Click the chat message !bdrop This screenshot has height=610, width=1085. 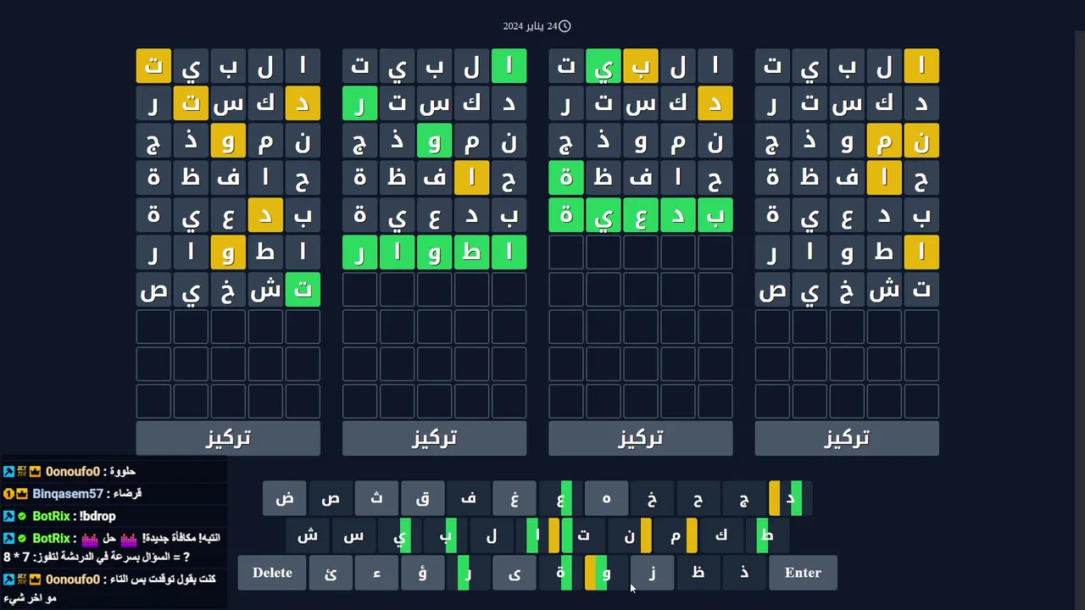coord(97,516)
